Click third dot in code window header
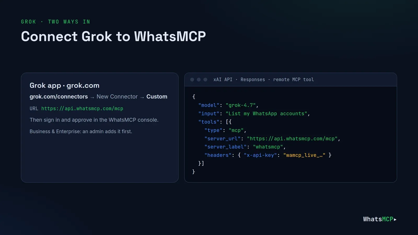The image size is (418, 235). click(x=205, y=80)
